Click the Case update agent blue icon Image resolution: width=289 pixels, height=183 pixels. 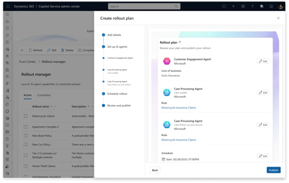click(x=167, y=92)
